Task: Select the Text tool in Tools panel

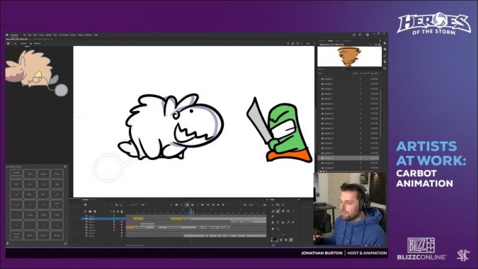Action: [x=278, y=222]
